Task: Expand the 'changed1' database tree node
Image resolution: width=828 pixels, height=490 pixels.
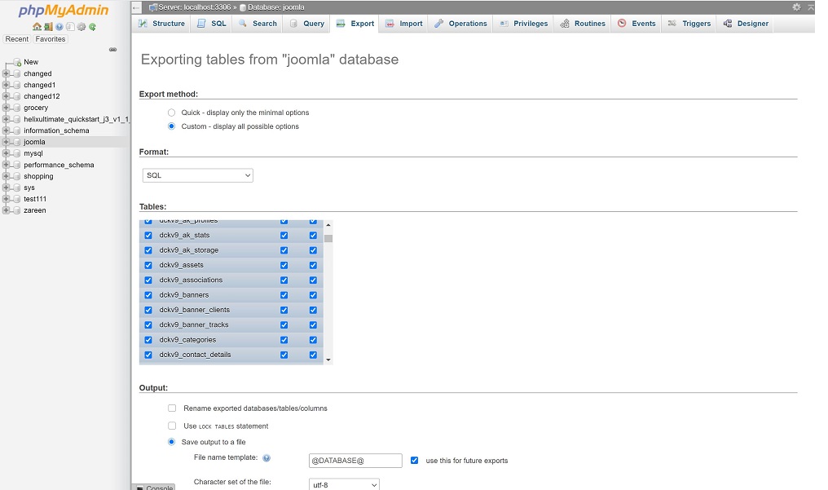Action: pos(6,85)
